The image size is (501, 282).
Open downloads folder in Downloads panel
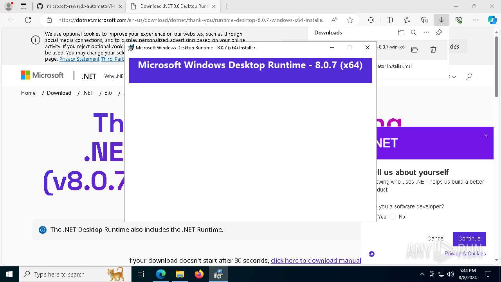coord(401,33)
